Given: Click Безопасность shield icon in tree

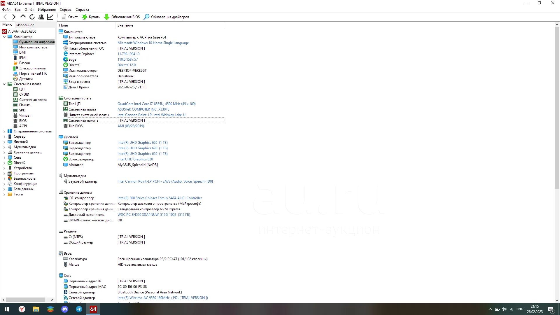Looking at the screenshot, I should coord(10,178).
